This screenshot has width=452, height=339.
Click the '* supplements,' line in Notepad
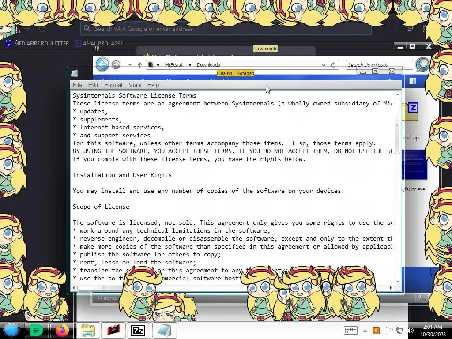(97, 119)
